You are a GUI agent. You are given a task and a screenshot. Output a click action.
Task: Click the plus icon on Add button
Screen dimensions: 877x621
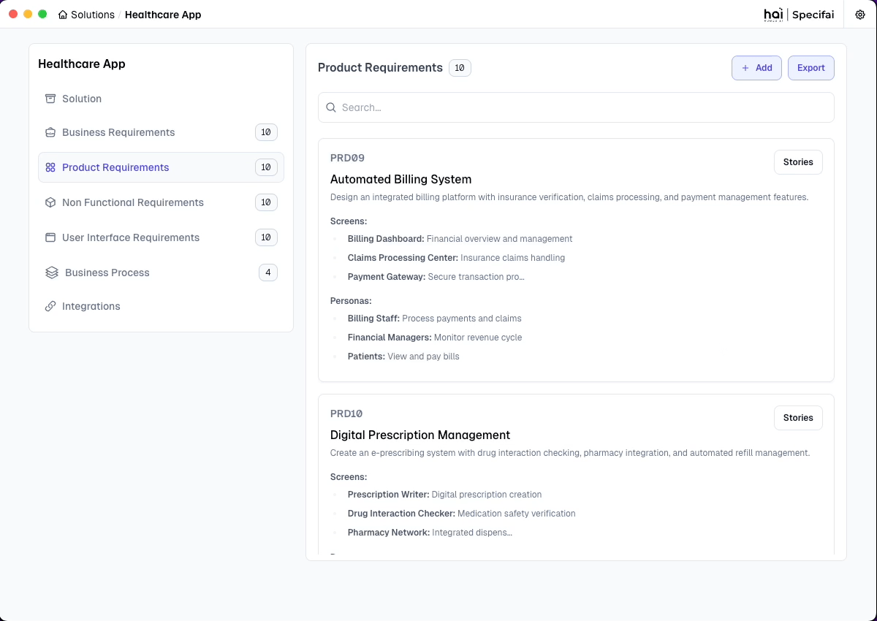[745, 68]
